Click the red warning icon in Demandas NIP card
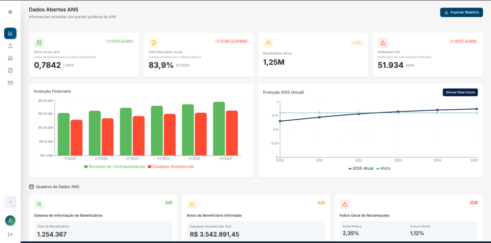The width and height of the screenshot is (491, 243). [x=383, y=43]
